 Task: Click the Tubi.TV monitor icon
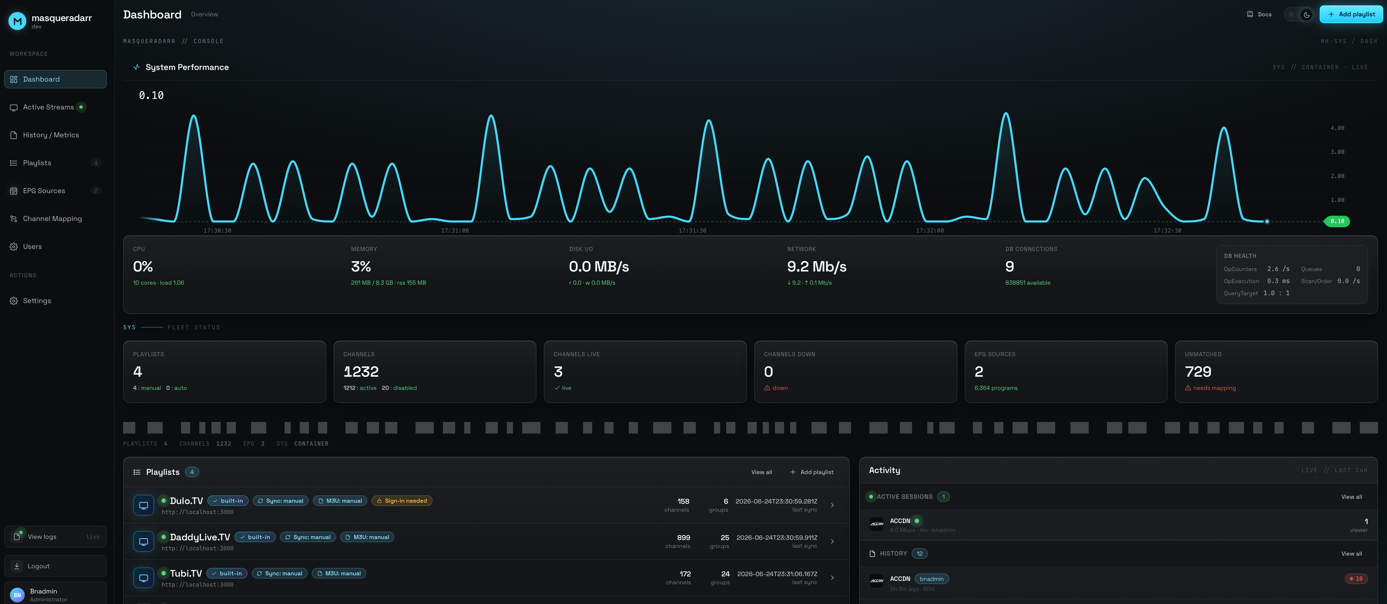(144, 578)
